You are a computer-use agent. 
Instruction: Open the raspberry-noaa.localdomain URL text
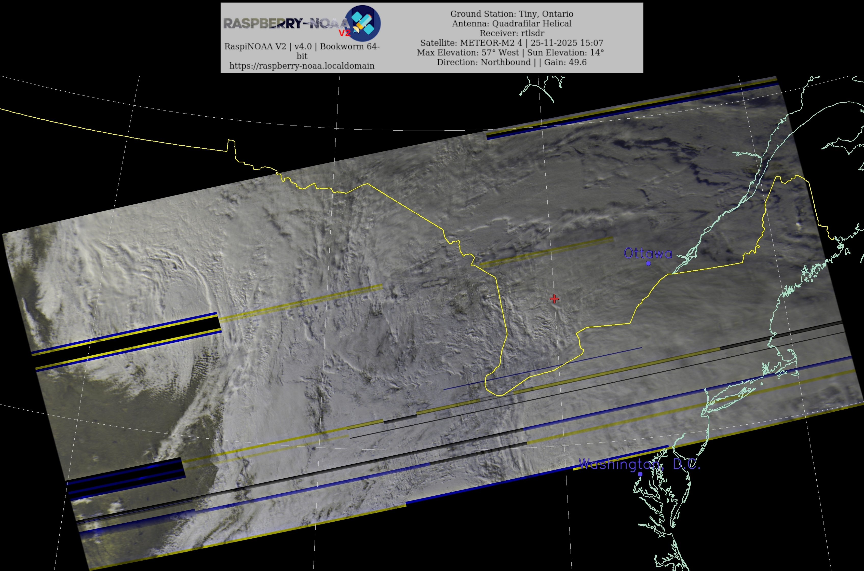pos(302,66)
